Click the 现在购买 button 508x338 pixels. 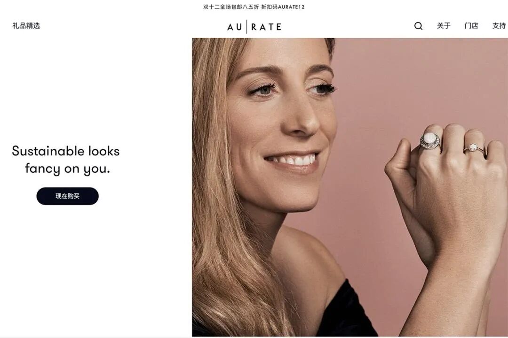click(x=67, y=196)
